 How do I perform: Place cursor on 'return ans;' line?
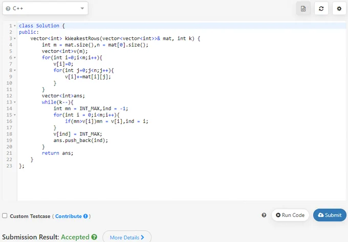click(57, 153)
